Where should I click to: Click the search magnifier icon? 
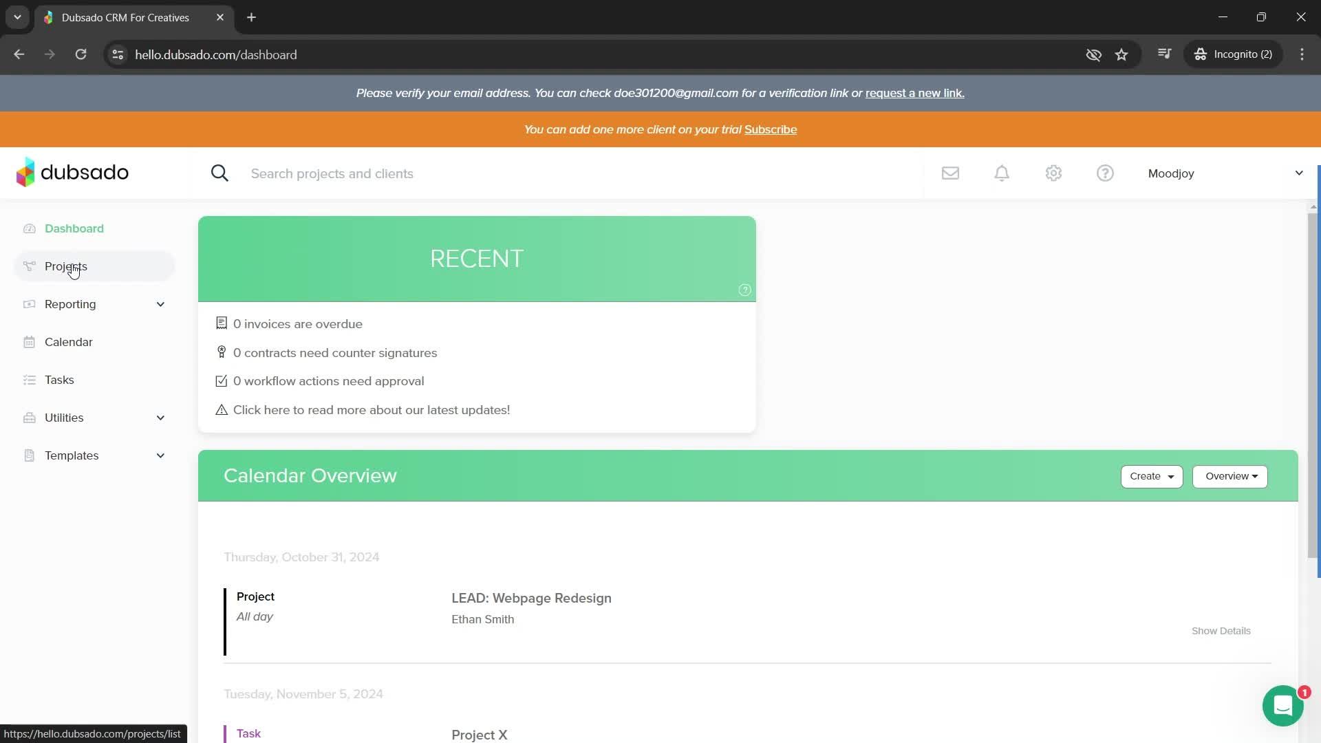point(219,173)
